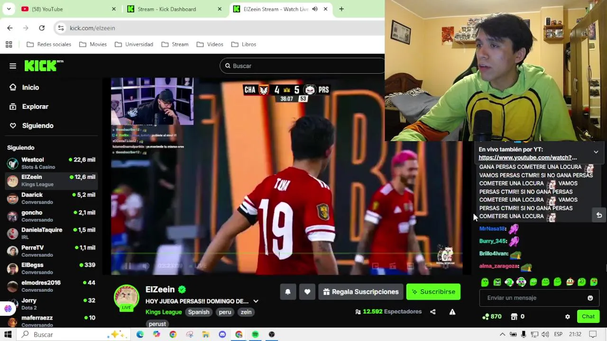Viewport: 607px width, 341px height.
Task: Click the Buscar search field on Kick
Action: tap(302, 66)
